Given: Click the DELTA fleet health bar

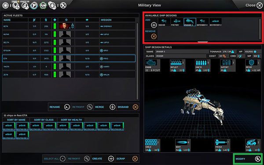Looking at the screenshot, I should coord(55,42).
